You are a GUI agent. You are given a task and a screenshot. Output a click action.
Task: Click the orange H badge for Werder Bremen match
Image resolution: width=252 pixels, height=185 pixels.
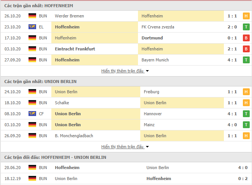tap(246, 16)
